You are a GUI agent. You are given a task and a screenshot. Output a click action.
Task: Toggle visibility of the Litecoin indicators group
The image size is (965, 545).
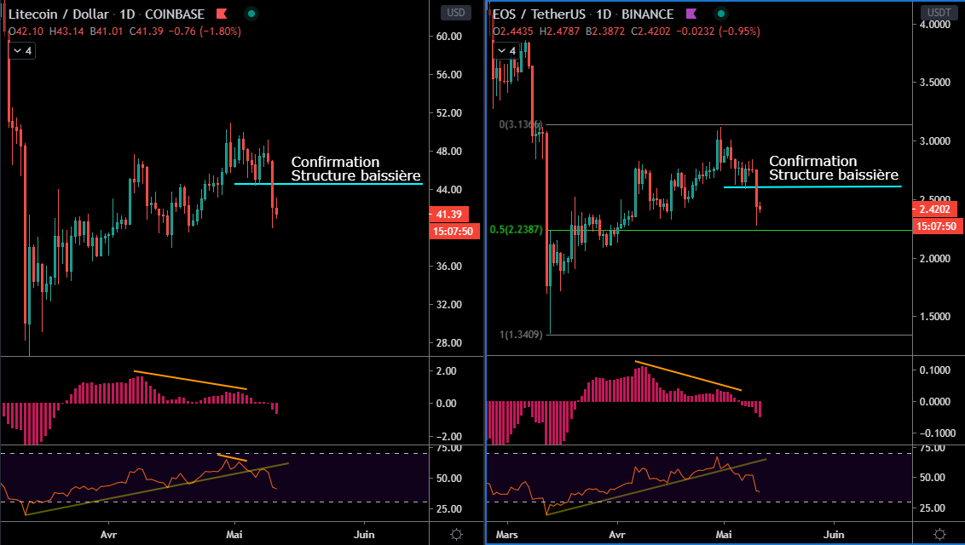(x=21, y=51)
